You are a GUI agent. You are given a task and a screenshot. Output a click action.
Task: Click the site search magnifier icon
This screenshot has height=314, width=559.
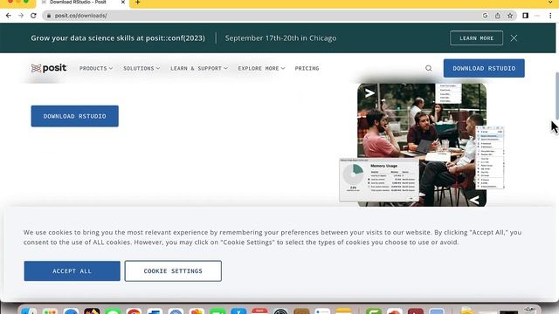[429, 68]
